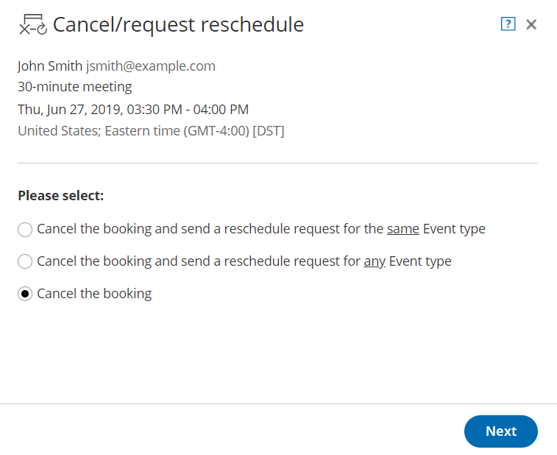557x455 pixels.
Task: Click 'Event type' text in the first option
Action: 454,229
